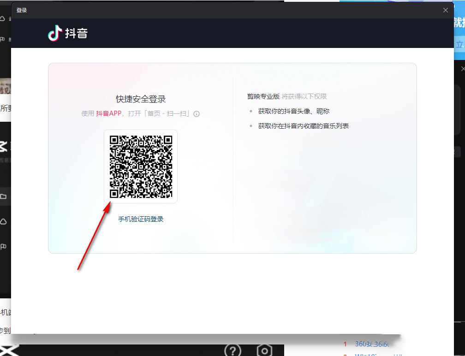Click the 快捷安全登录 heading
This screenshot has height=356, width=465.
click(x=141, y=99)
